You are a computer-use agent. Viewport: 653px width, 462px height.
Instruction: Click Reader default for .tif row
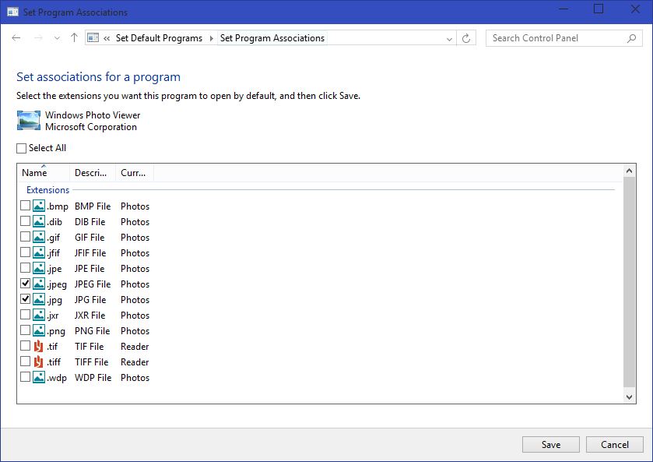[x=135, y=347]
